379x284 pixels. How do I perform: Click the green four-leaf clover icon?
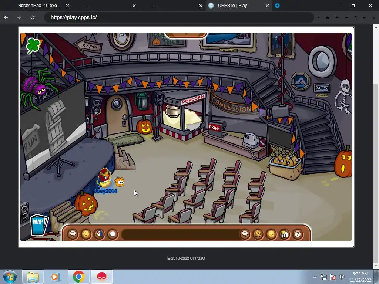pos(33,45)
